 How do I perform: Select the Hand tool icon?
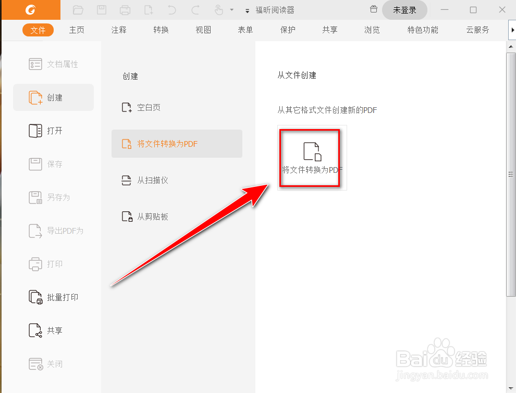[x=219, y=9]
